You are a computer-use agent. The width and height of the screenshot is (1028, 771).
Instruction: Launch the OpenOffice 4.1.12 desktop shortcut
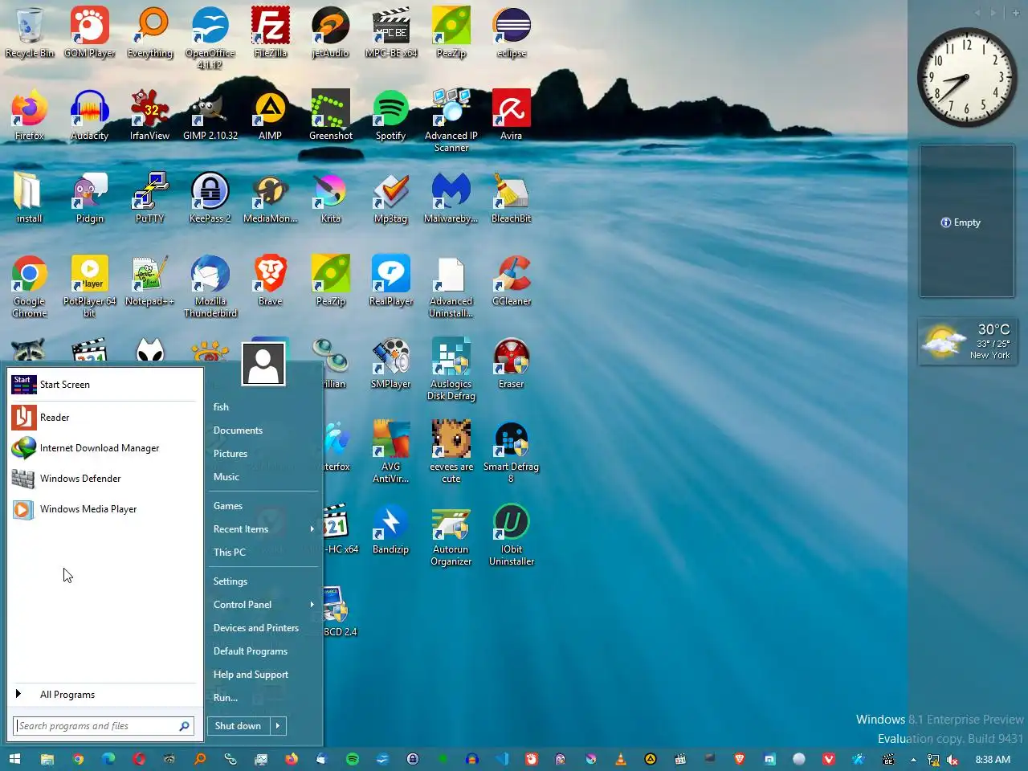coord(210,38)
